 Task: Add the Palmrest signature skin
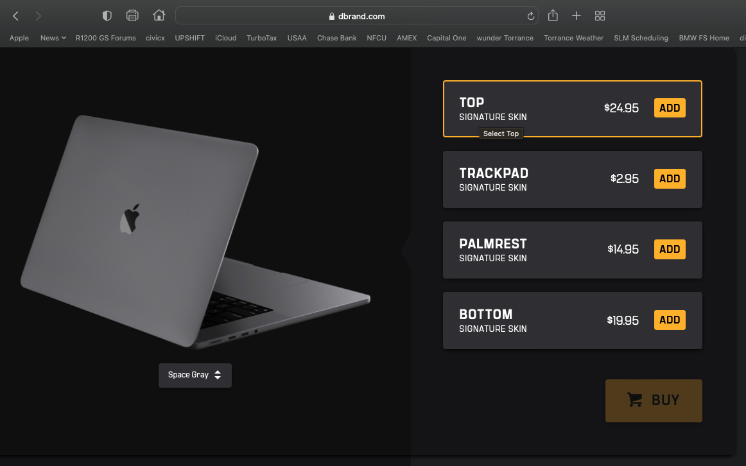(670, 249)
